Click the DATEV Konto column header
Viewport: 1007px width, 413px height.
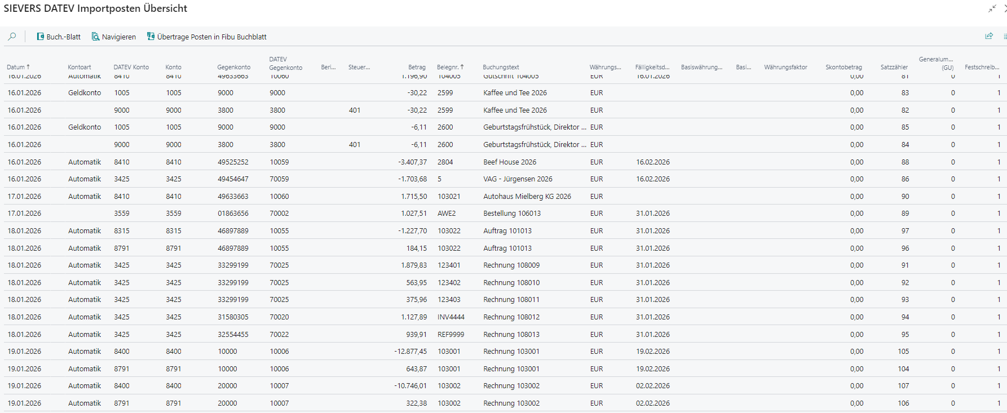(x=131, y=67)
